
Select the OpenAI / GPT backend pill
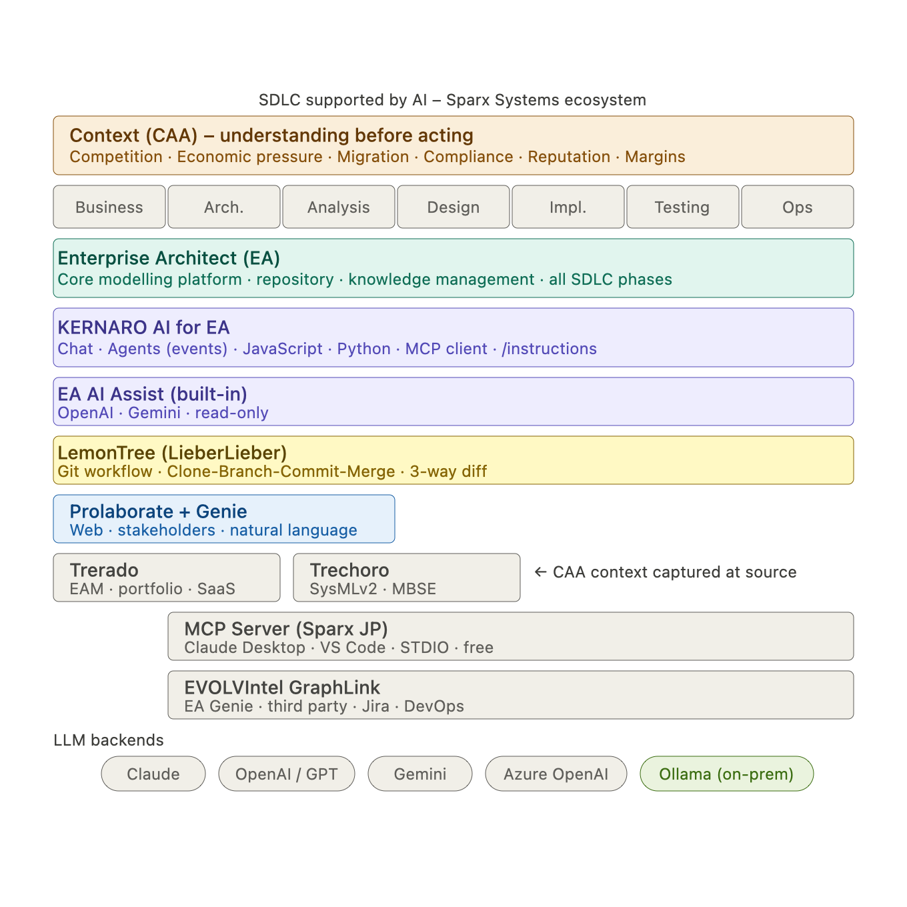click(x=287, y=774)
